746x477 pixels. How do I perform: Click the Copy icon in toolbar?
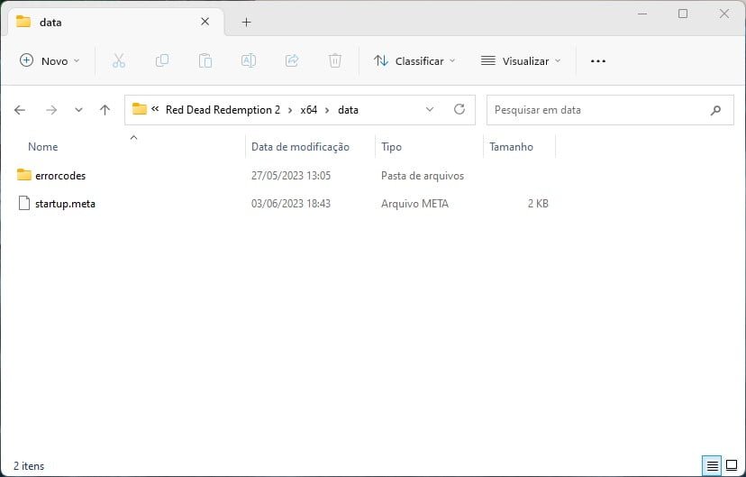coord(162,61)
